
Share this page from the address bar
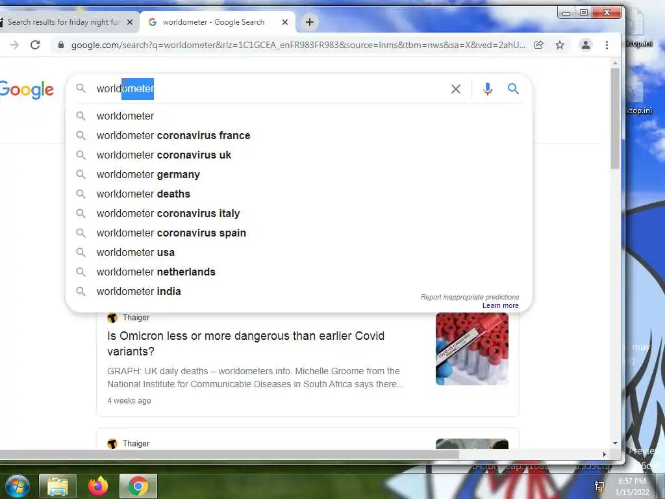538,45
